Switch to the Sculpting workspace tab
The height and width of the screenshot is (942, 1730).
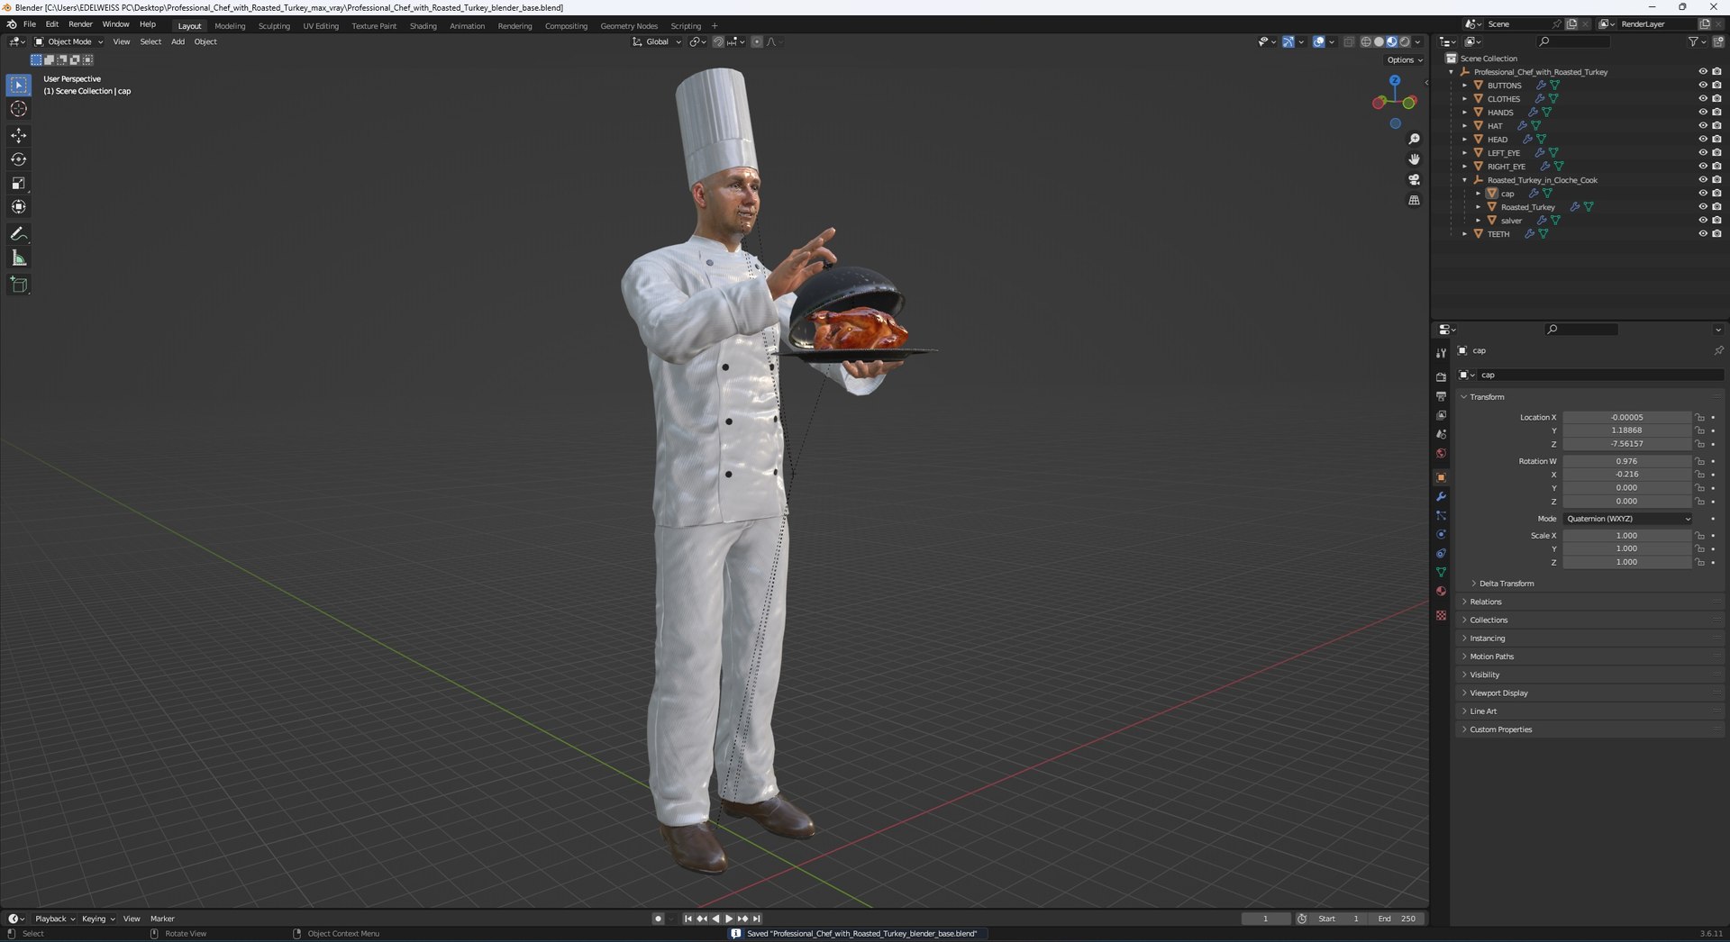pos(274,26)
